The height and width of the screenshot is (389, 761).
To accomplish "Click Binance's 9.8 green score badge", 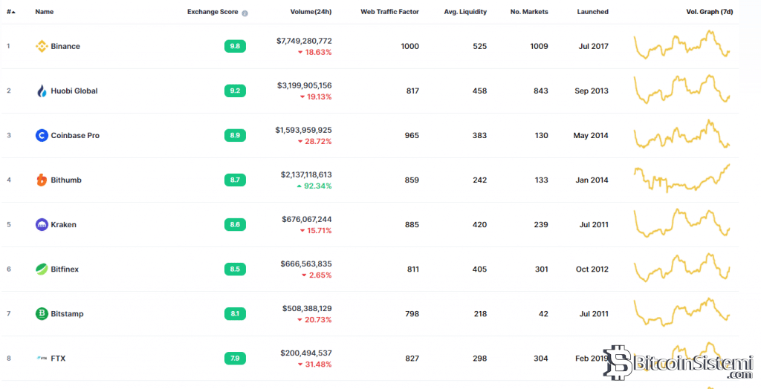I will [235, 46].
